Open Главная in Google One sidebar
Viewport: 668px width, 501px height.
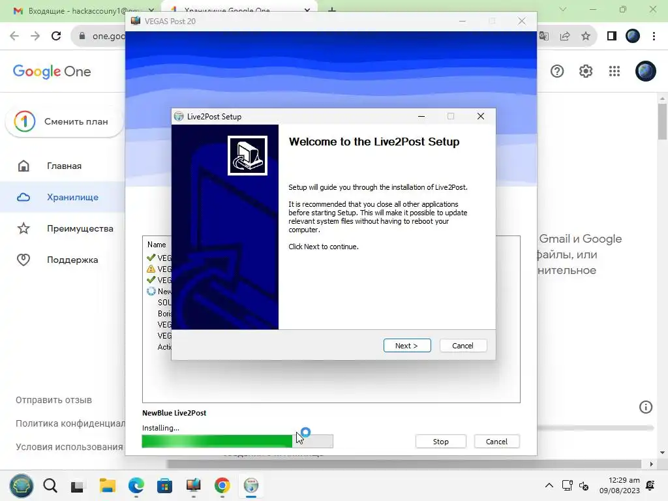64,166
